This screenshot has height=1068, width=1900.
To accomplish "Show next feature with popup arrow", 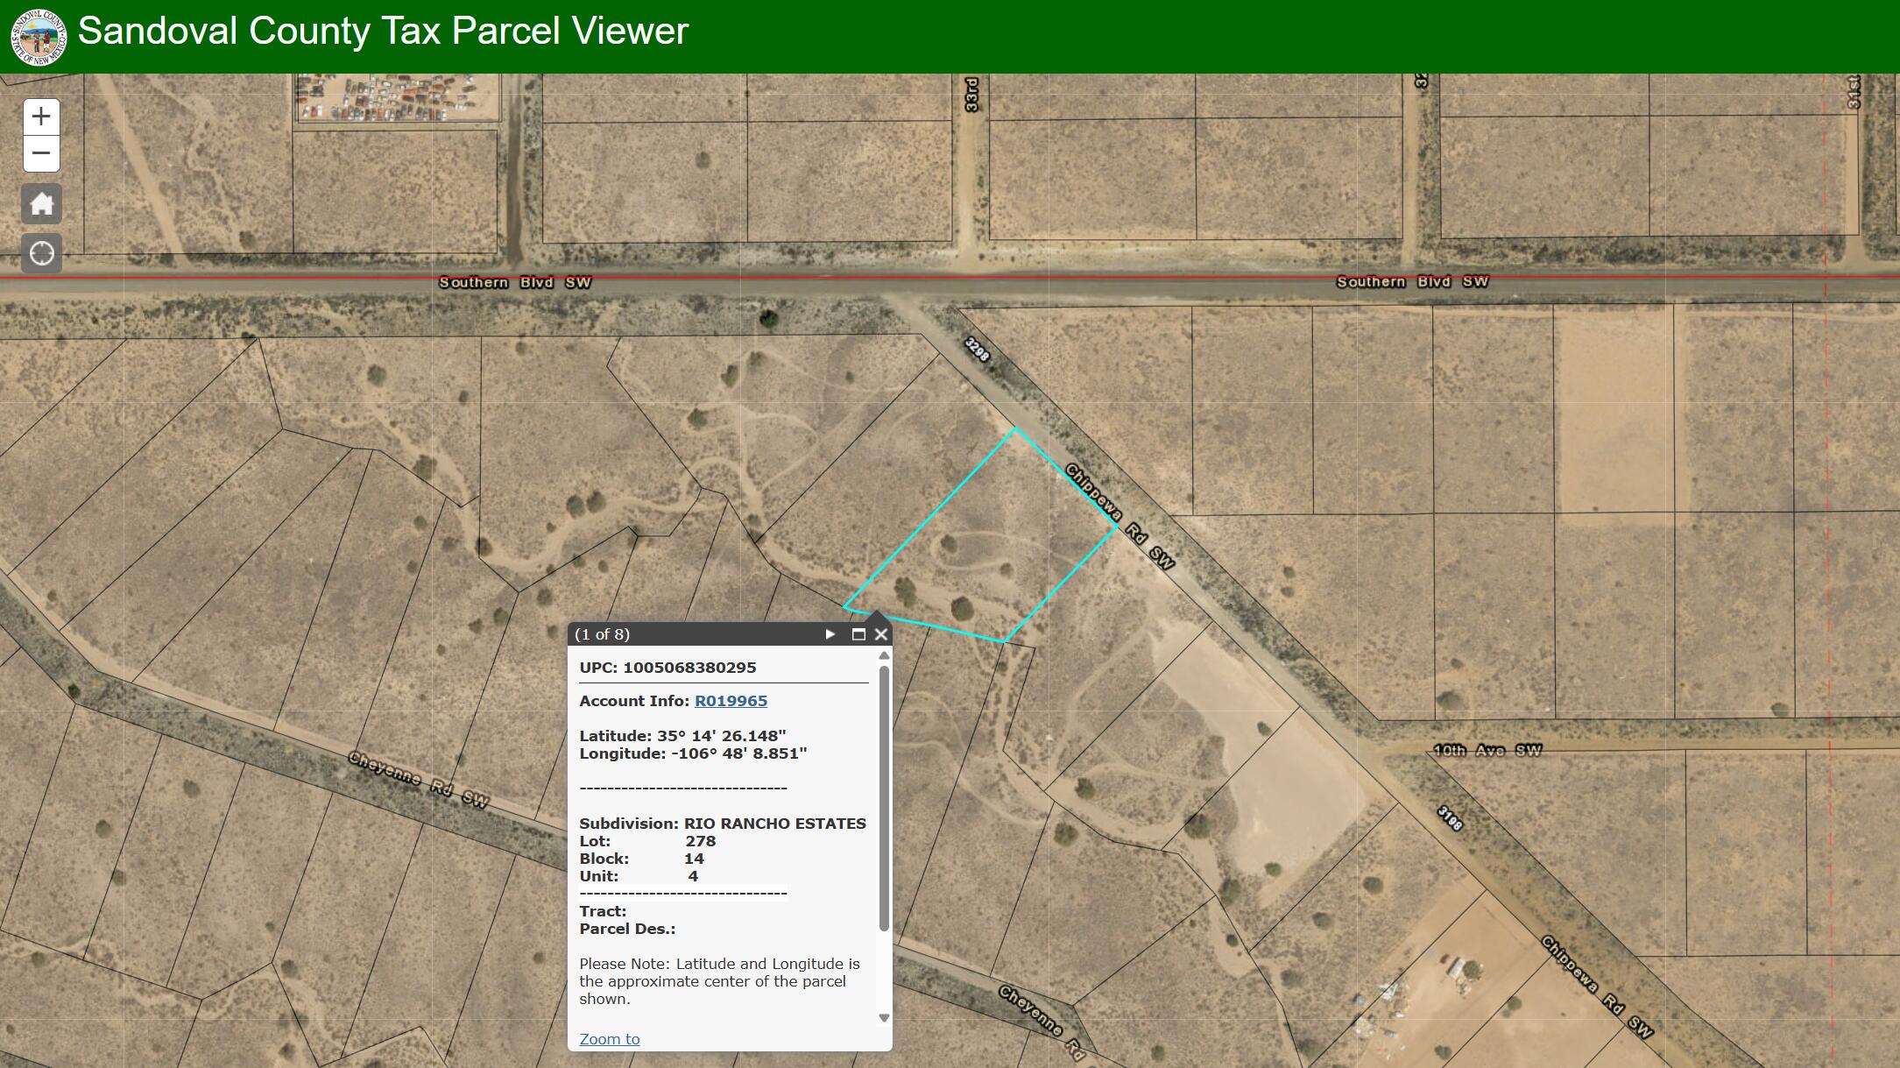I will tap(830, 634).
